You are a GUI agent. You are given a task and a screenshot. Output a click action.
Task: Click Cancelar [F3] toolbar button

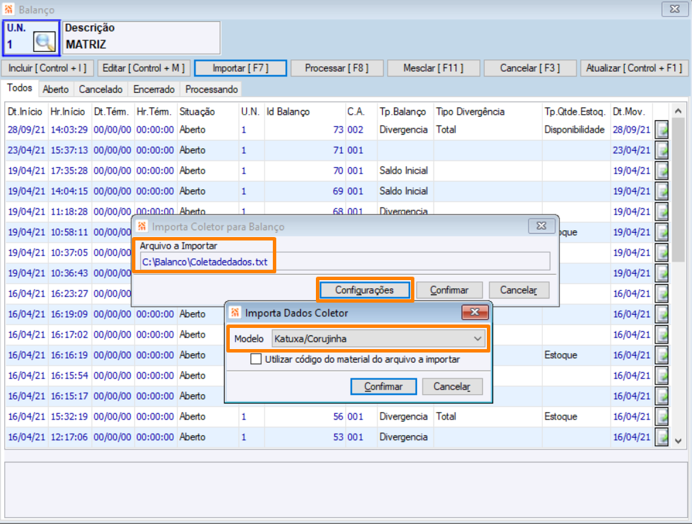(530, 68)
